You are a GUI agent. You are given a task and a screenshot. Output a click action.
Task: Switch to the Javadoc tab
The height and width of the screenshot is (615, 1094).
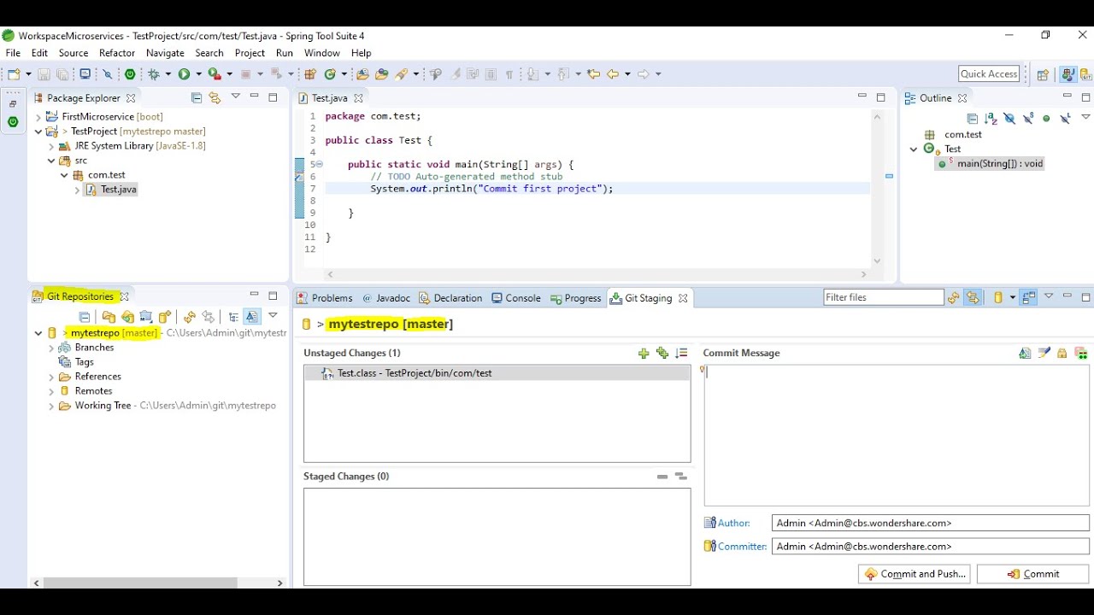tap(386, 298)
